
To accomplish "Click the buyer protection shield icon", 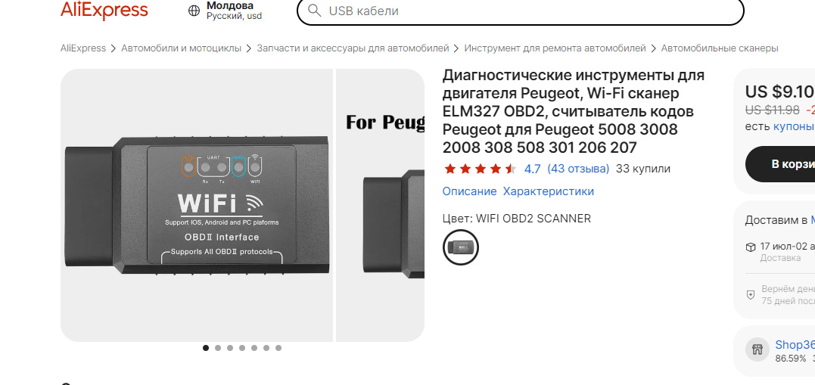I will [x=751, y=294].
